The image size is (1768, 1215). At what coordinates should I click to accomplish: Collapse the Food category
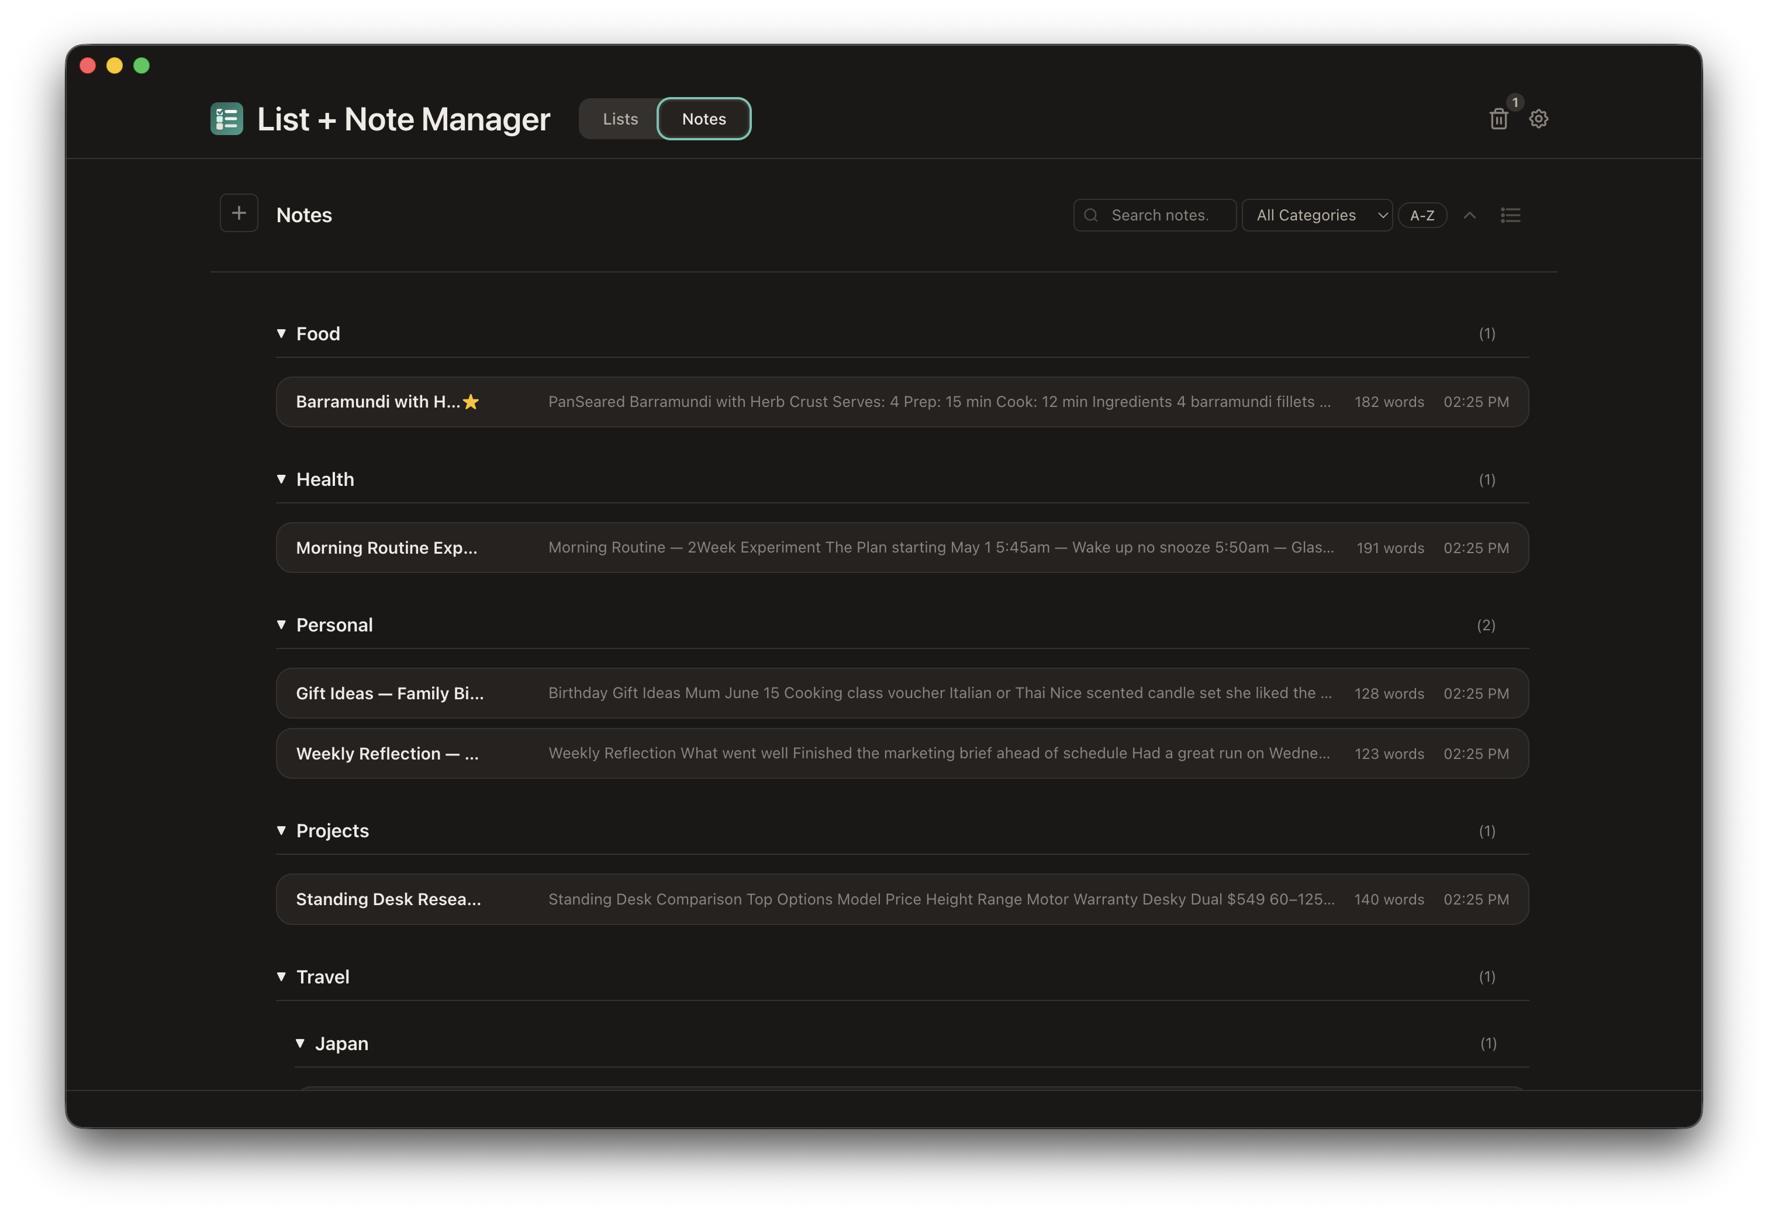point(282,333)
